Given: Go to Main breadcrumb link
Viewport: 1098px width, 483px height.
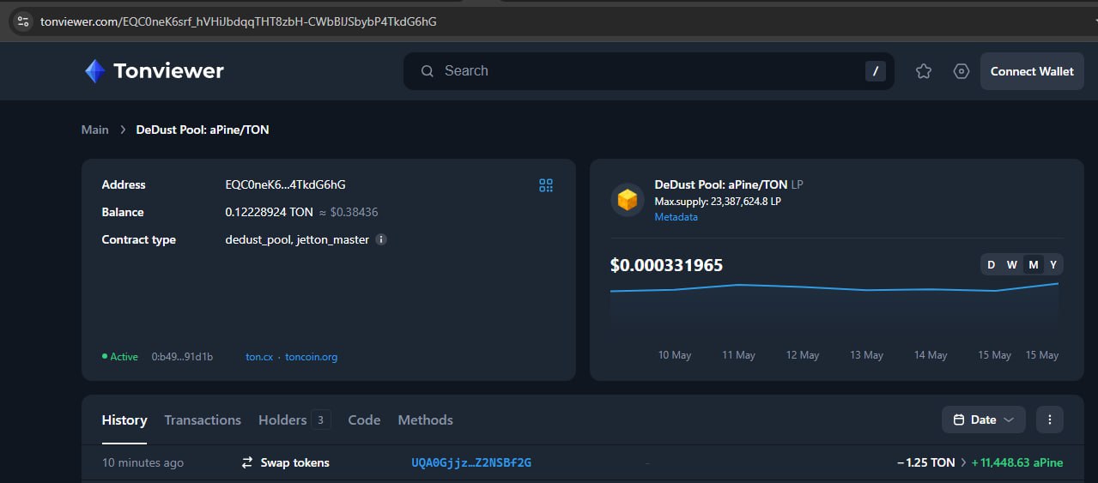Looking at the screenshot, I should [x=95, y=130].
